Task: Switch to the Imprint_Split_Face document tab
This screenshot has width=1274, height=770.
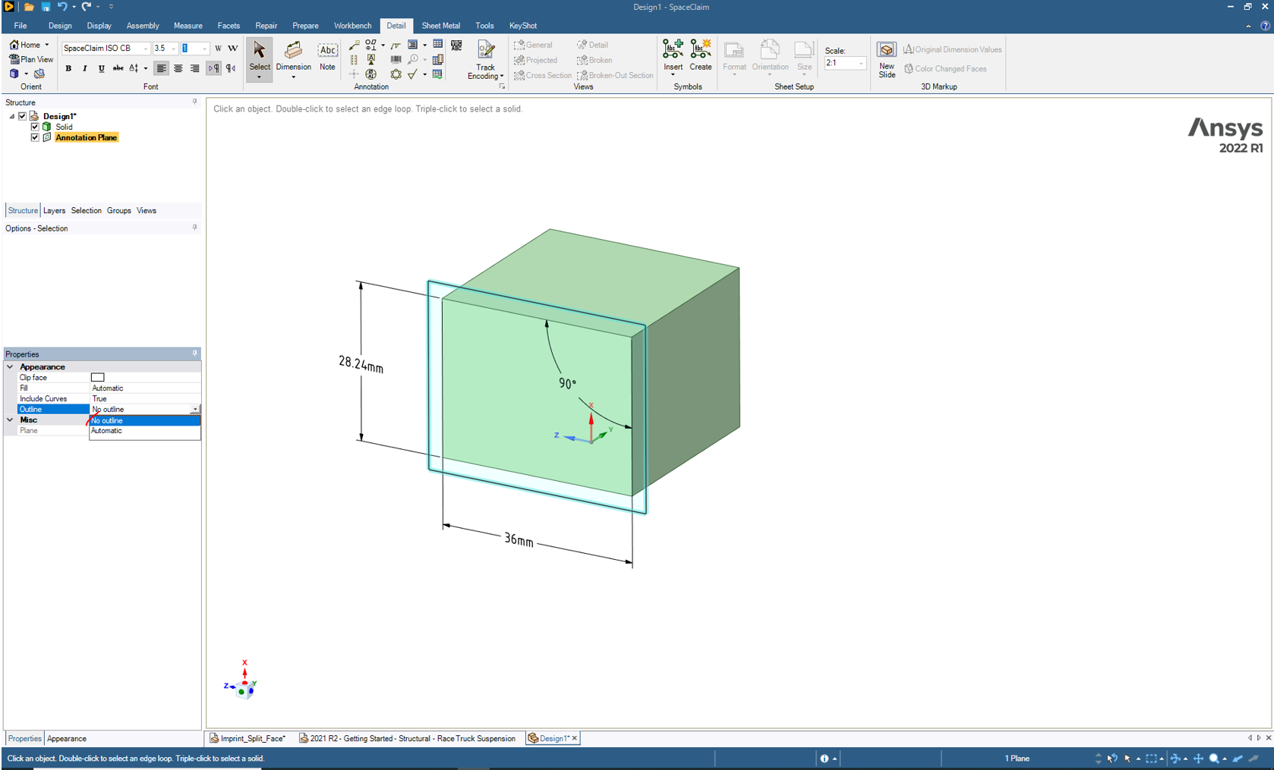Action: click(x=249, y=738)
